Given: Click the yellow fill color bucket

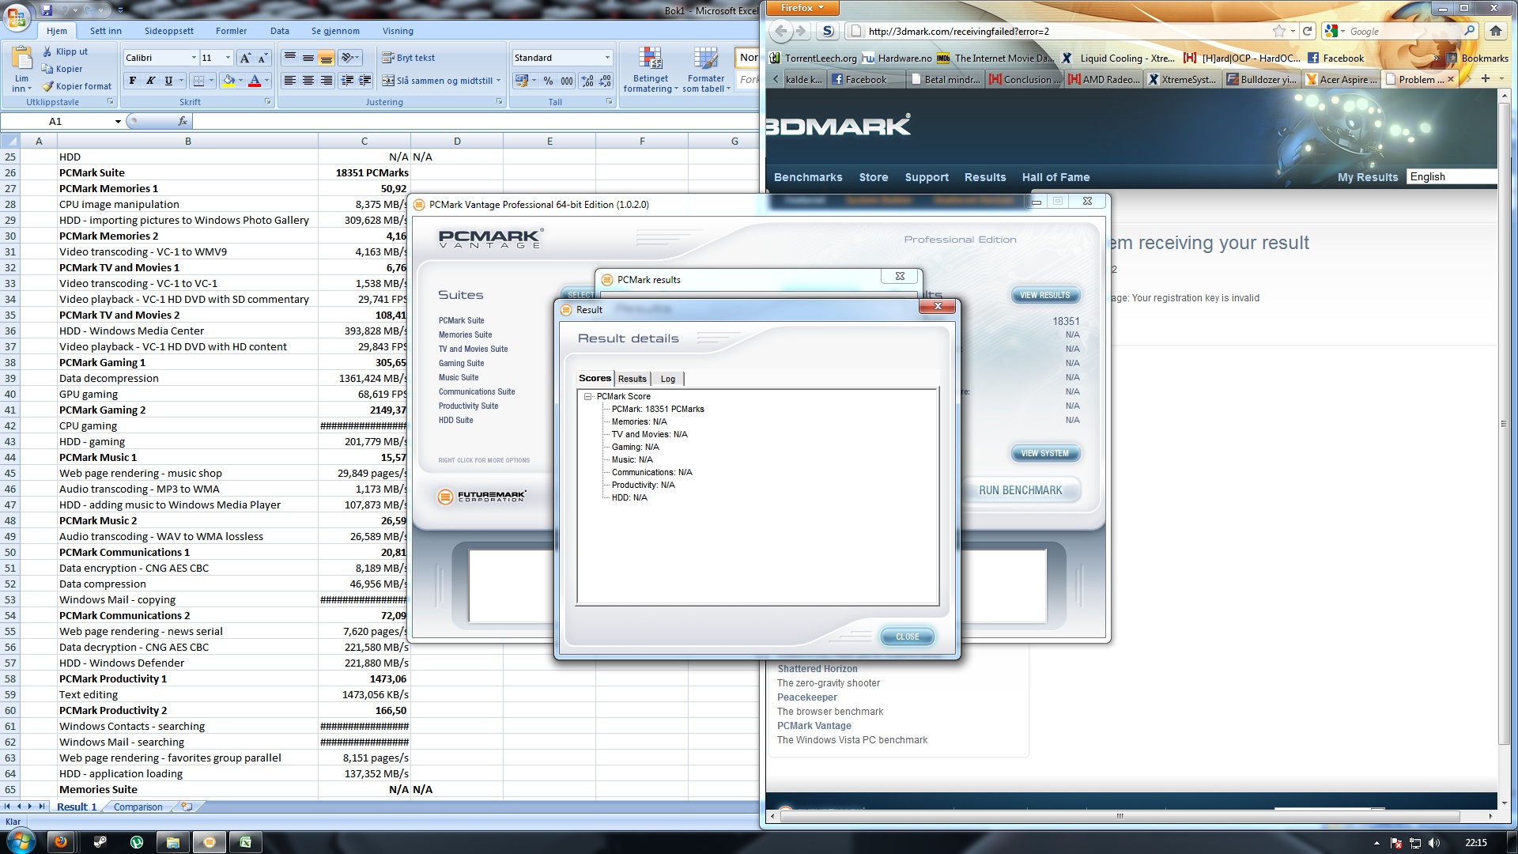Looking at the screenshot, I should click(x=229, y=81).
